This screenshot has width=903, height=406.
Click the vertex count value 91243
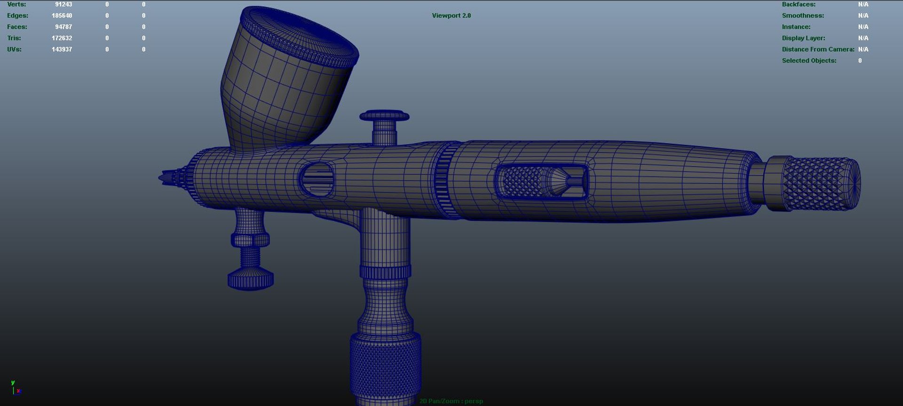tap(63, 4)
